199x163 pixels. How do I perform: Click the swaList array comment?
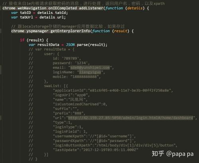click(56, 86)
